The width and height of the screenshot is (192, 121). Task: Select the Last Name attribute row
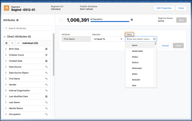(27, 102)
